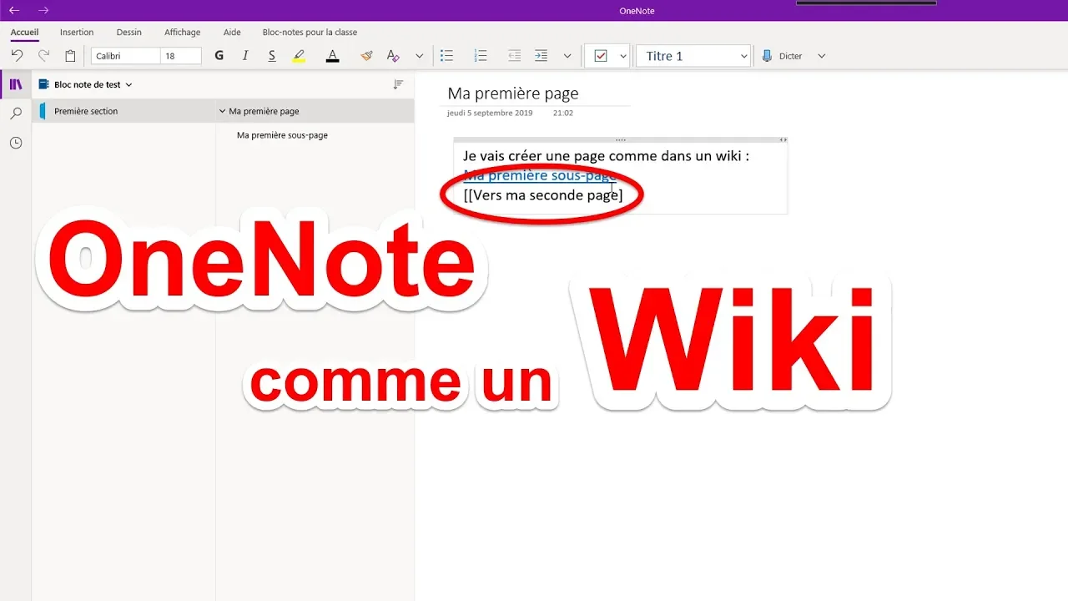Screen dimensions: 1068x601
Task: Click the note container width arrows
Action: click(x=783, y=139)
